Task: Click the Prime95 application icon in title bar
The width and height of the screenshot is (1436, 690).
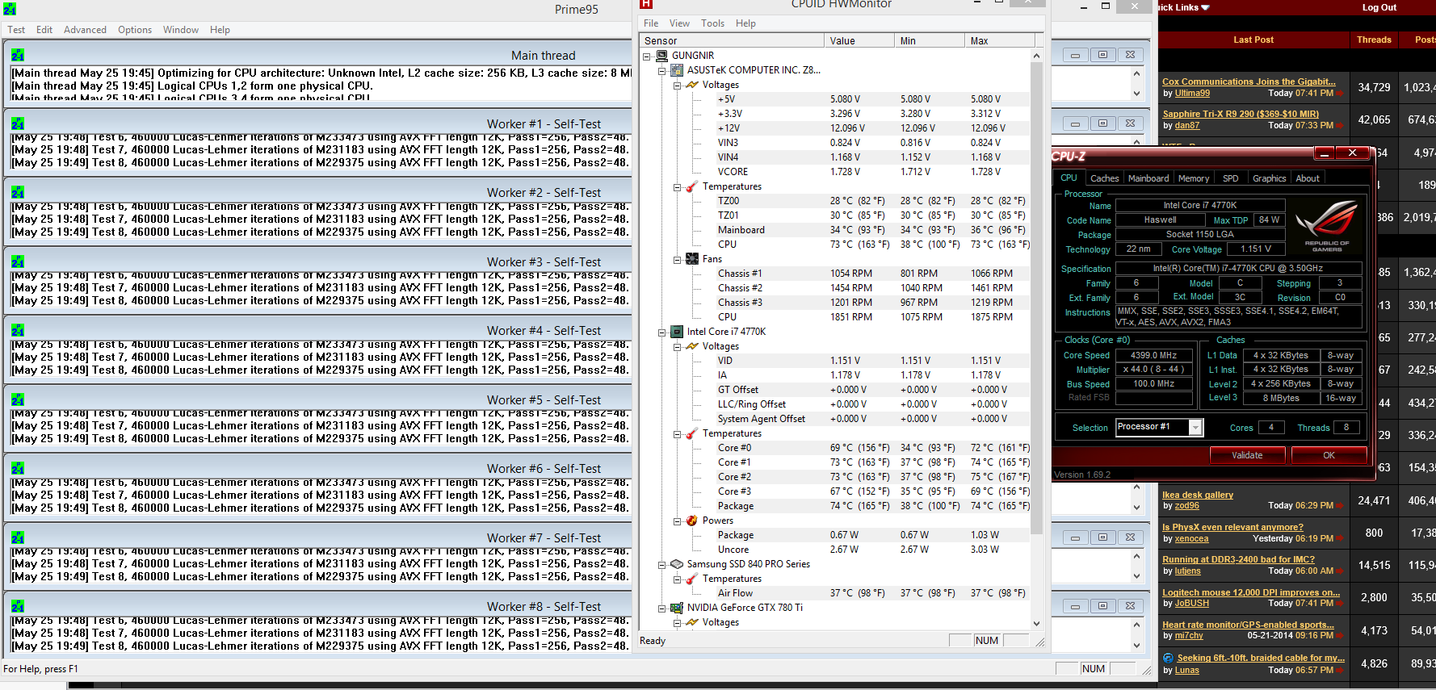Action: [10, 9]
